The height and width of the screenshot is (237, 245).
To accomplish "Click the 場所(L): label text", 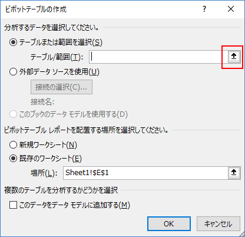I will [x=44, y=173].
